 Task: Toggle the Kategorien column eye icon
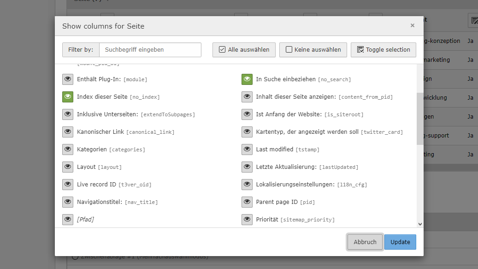point(68,149)
